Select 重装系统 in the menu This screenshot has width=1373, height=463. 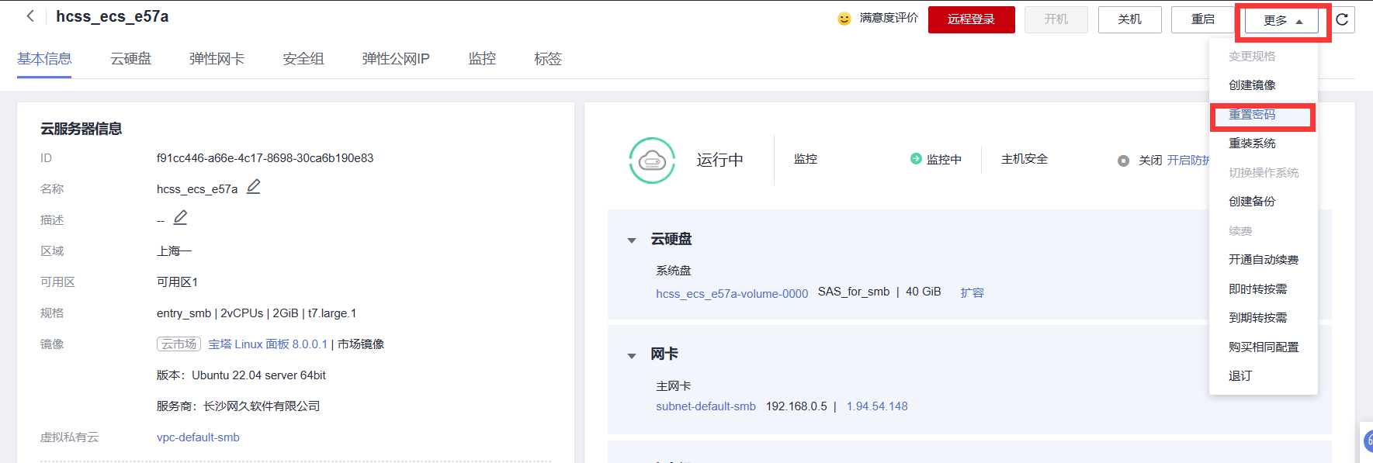coord(1252,143)
